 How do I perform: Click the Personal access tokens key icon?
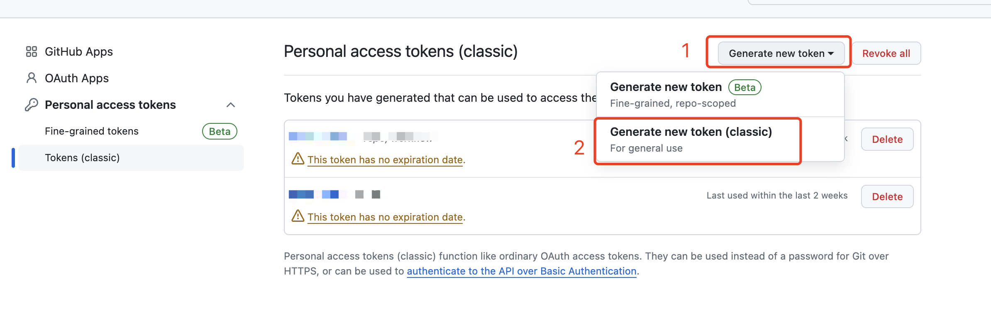pos(32,105)
